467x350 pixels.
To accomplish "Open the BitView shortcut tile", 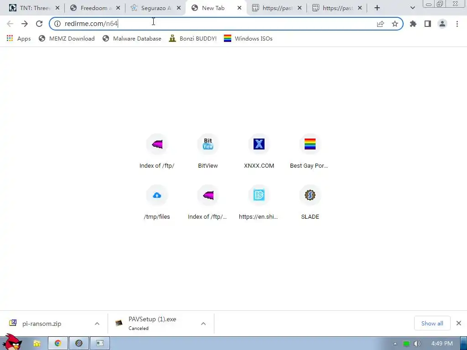I will [208, 152].
